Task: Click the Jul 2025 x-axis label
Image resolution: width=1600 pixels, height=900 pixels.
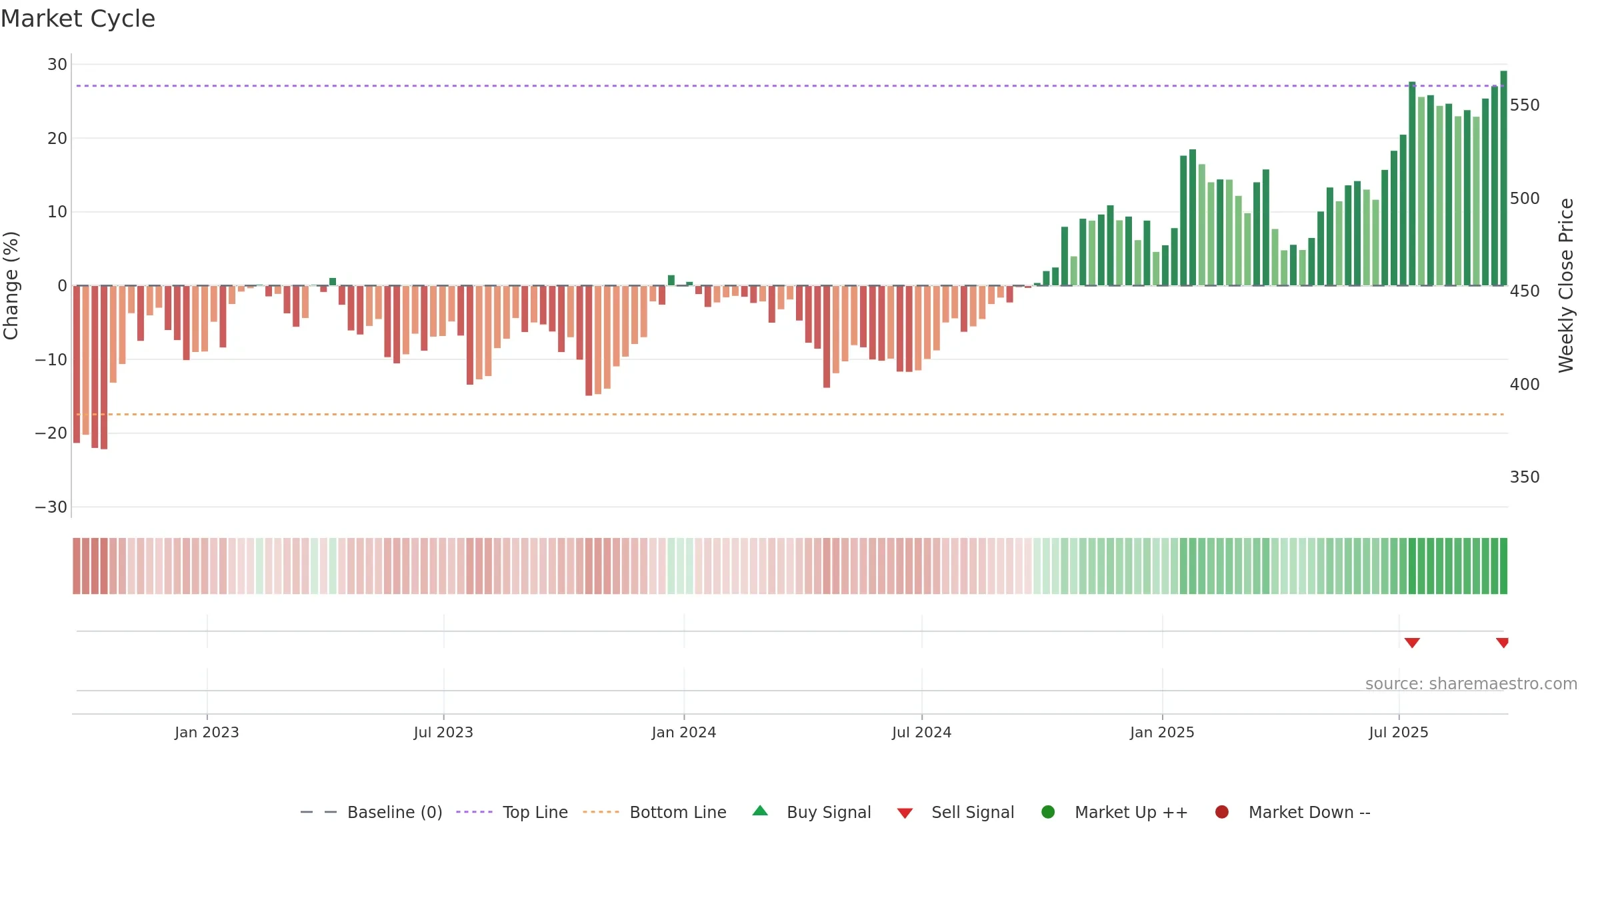Action: 1399,732
